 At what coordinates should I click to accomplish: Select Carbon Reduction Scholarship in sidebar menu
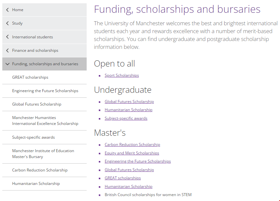(40, 170)
